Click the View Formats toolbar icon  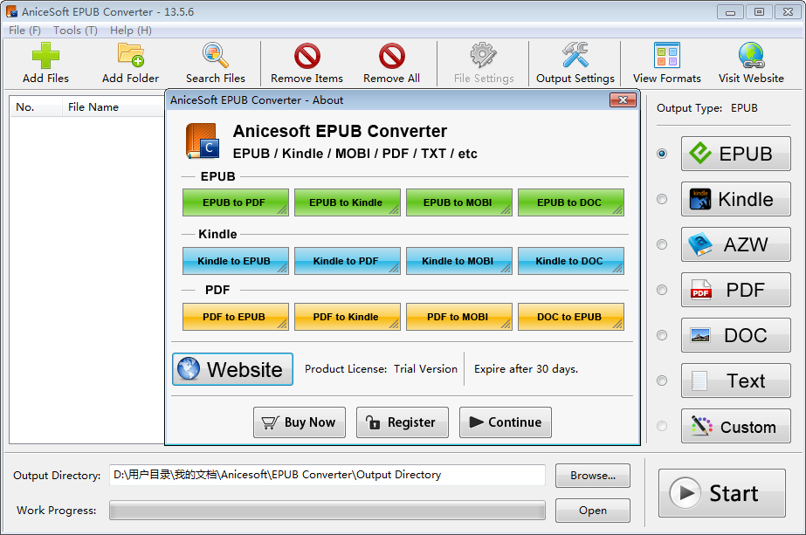[x=667, y=56]
